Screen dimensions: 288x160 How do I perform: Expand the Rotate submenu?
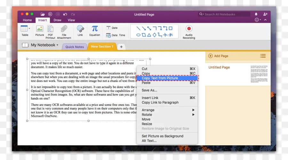pyautogui.click(x=167, y=115)
